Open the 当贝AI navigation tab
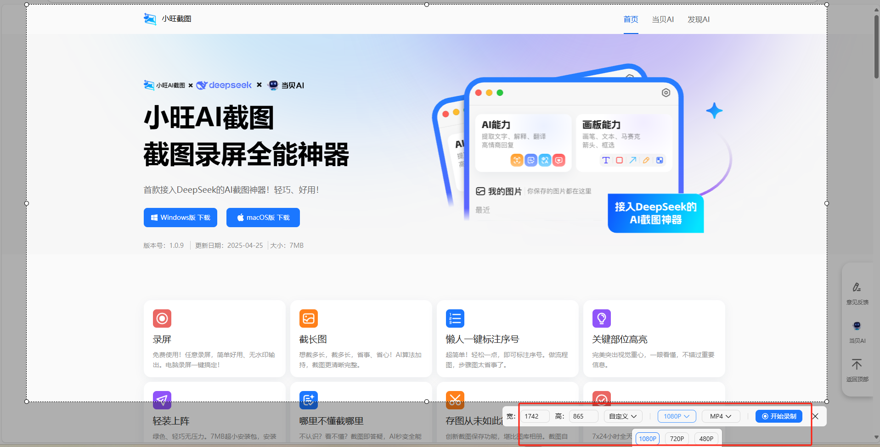Screen dimensions: 880x447 coord(663,19)
